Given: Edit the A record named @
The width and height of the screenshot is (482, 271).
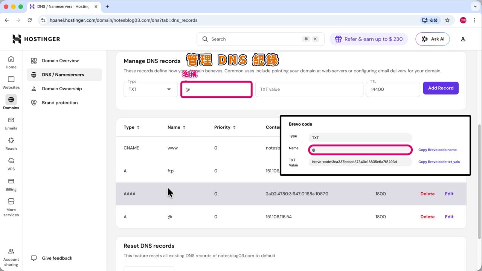Looking at the screenshot, I should tap(449, 217).
